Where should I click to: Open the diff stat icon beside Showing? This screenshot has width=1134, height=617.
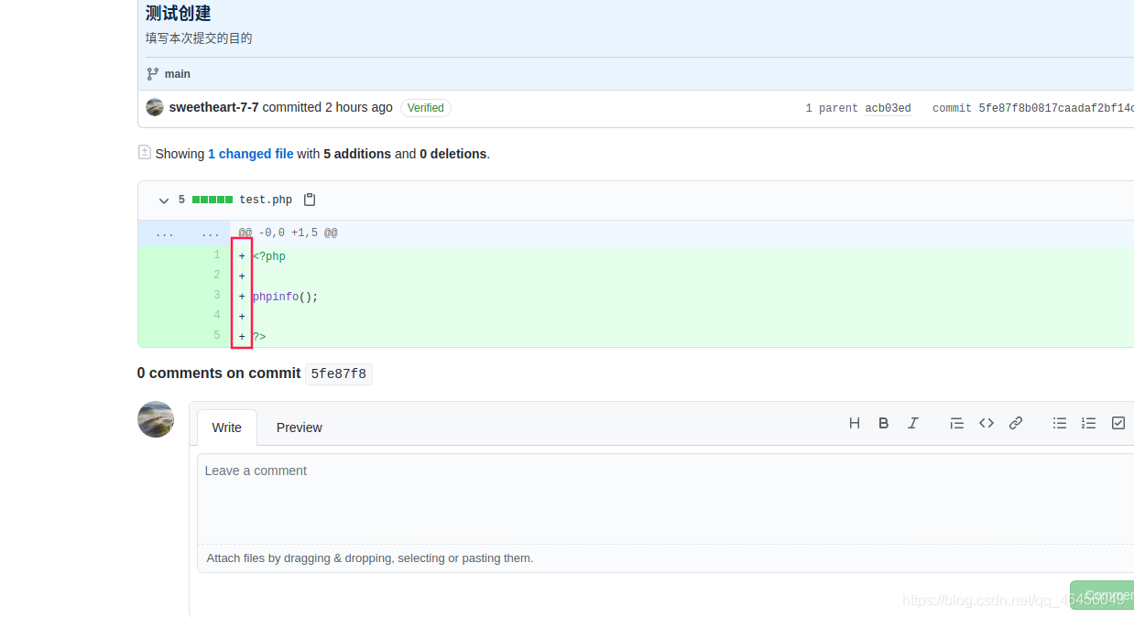[145, 152]
